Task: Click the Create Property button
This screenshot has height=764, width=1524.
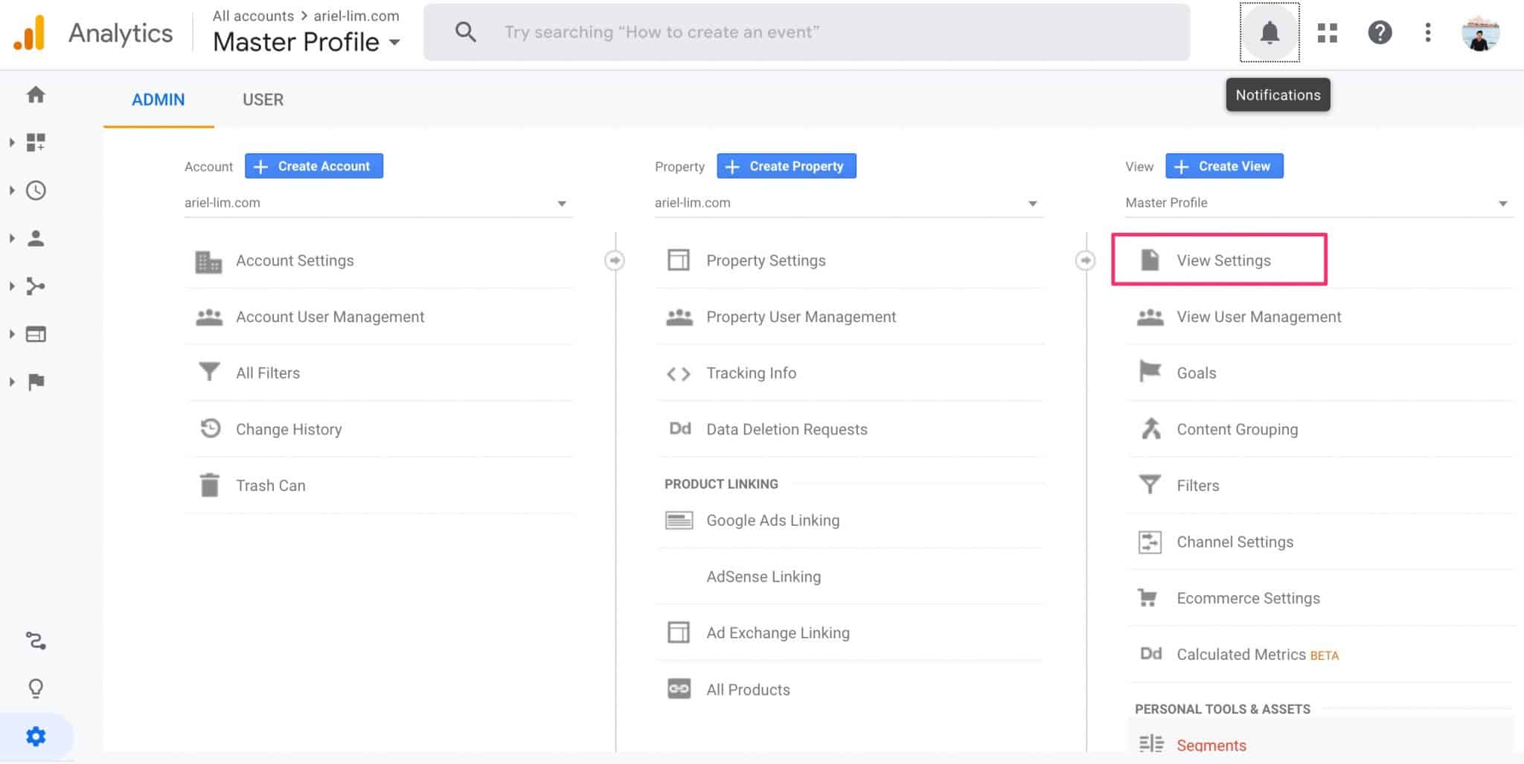Action: (787, 166)
